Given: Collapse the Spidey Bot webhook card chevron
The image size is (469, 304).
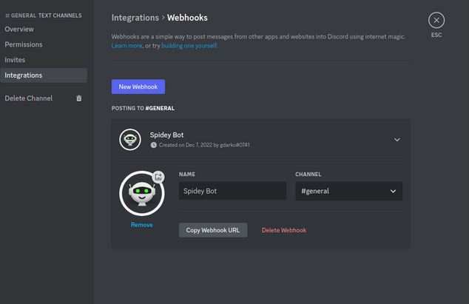Looking at the screenshot, I should coord(397,140).
